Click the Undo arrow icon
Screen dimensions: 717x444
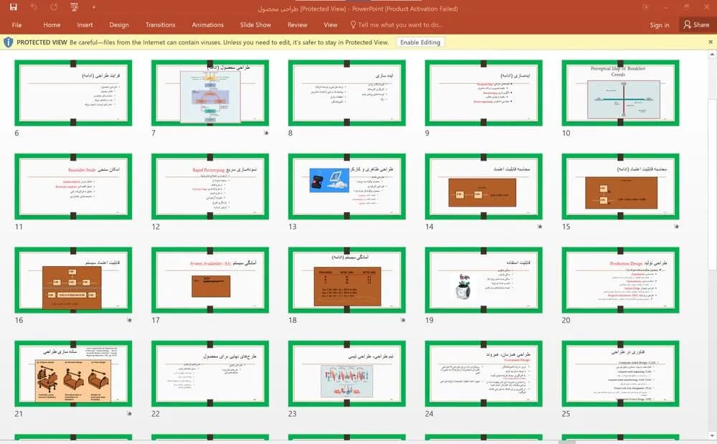point(34,7)
